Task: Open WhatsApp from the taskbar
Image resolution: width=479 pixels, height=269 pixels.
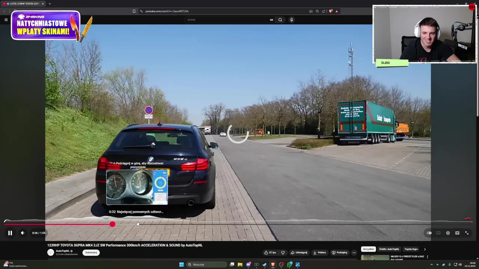Action: 289,265
